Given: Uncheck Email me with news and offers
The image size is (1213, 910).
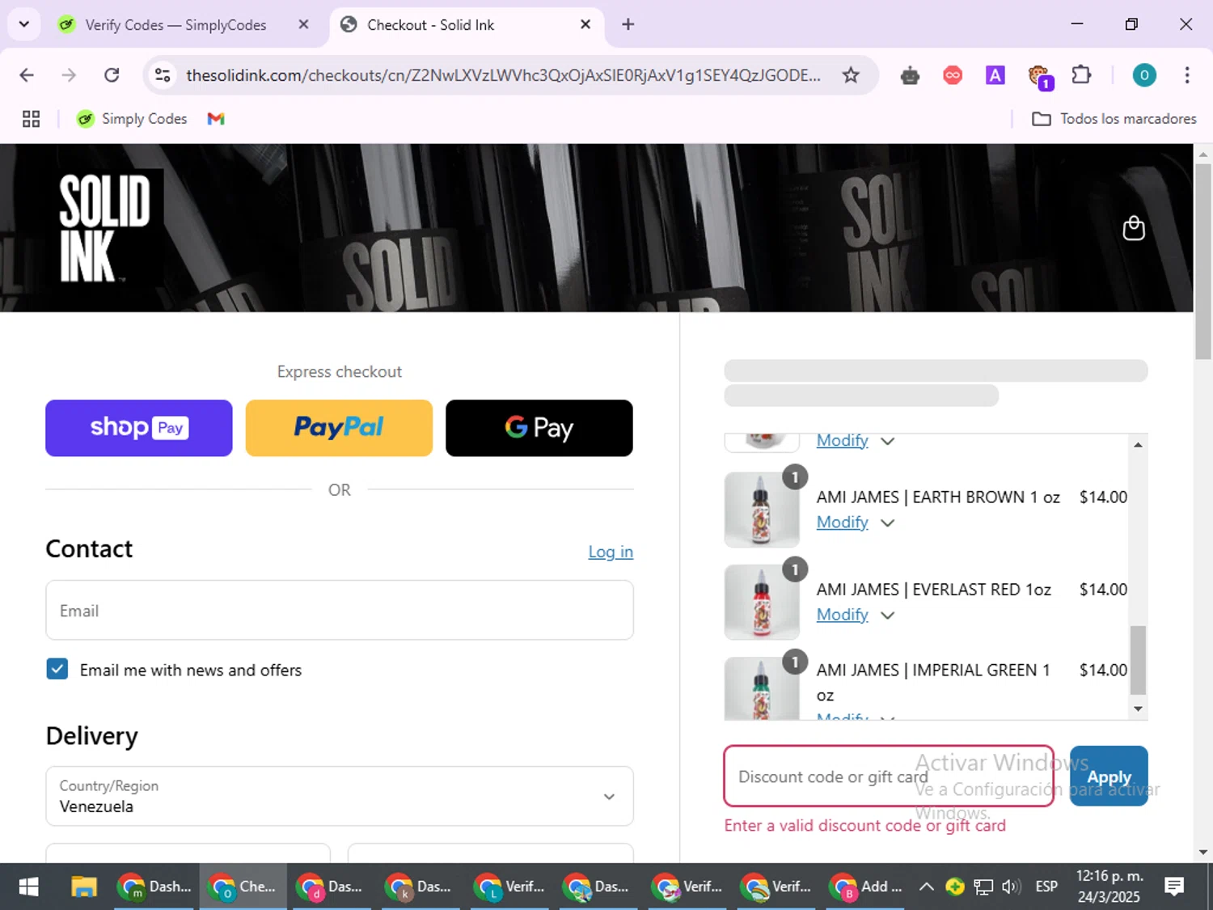Looking at the screenshot, I should pyautogui.click(x=57, y=669).
